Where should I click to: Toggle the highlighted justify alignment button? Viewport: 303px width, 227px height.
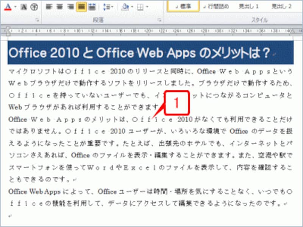pos(81,7)
